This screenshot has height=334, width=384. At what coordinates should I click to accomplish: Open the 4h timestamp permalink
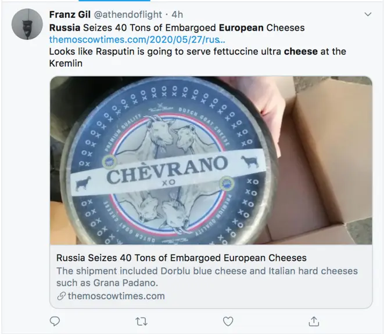click(x=177, y=14)
